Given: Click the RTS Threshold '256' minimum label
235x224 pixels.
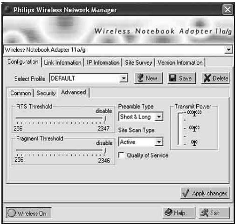Looking at the screenshot, I should point(18,129).
